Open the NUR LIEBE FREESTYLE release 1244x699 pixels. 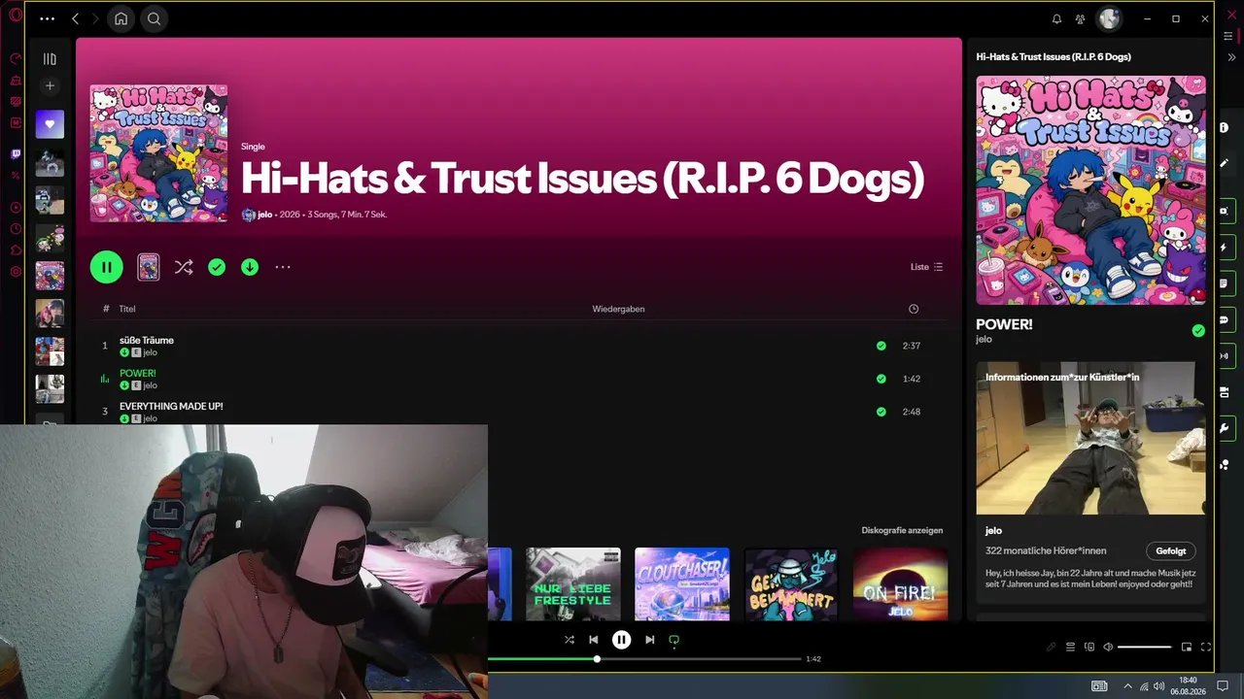(x=573, y=583)
